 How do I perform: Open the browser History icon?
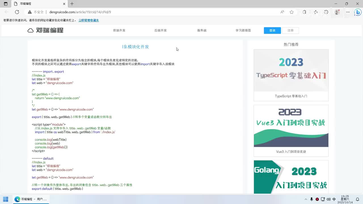tap(326, 12)
